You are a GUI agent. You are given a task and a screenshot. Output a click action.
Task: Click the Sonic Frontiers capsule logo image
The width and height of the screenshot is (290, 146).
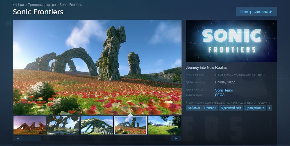232,41
